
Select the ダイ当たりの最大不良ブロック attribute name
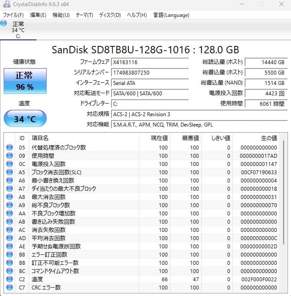(x=64, y=189)
